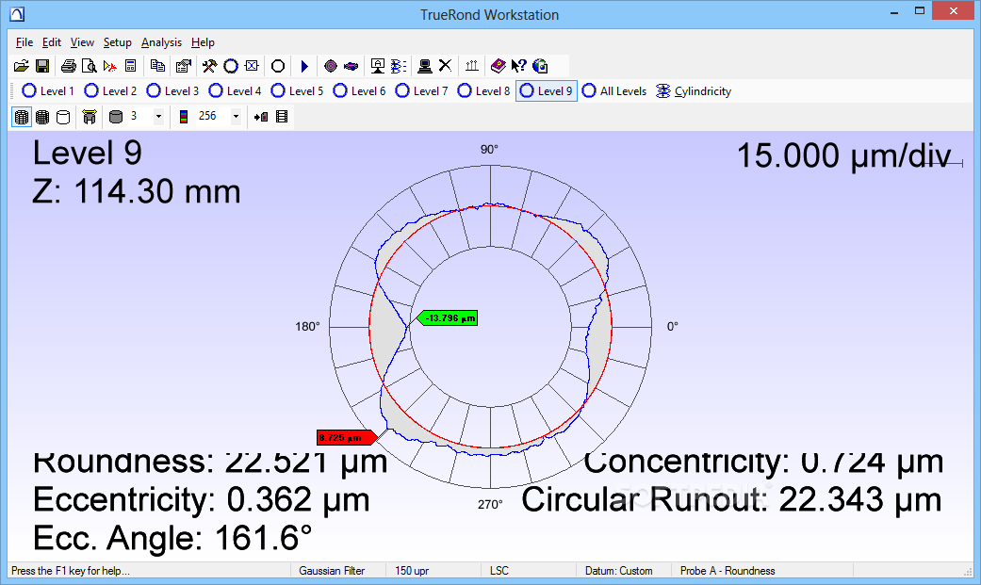Screen dimensions: 981x585
Task: Select Level 2
Action: 110,90
